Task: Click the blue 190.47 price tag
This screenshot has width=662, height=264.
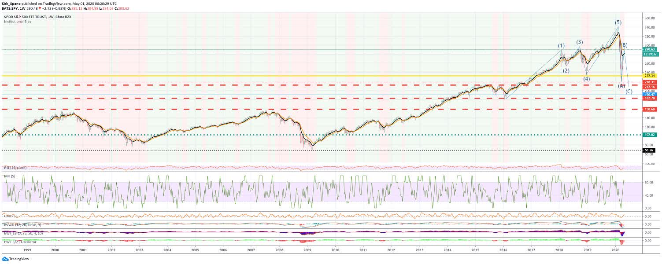Action: (651, 95)
